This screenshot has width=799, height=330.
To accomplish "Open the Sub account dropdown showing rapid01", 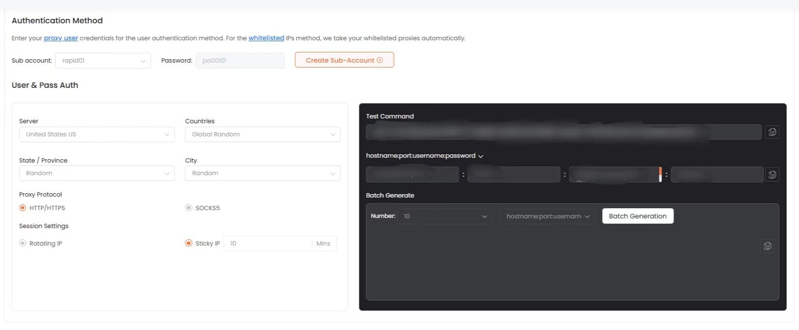I will click(103, 61).
